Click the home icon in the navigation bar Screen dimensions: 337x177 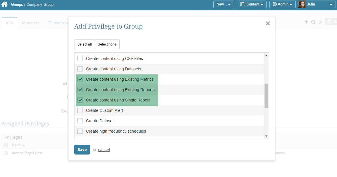point(4,4)
